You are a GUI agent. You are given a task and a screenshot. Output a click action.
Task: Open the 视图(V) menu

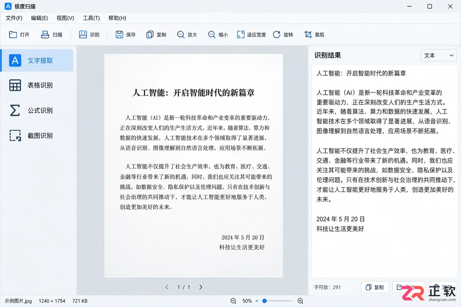[x=65, y=18]
